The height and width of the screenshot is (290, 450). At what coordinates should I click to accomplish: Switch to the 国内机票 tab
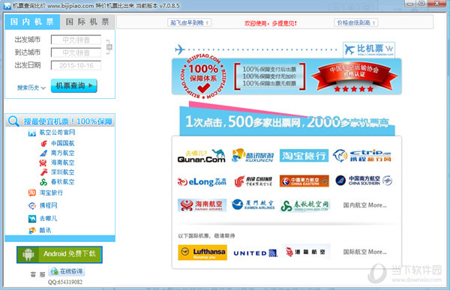coord(32,22)
